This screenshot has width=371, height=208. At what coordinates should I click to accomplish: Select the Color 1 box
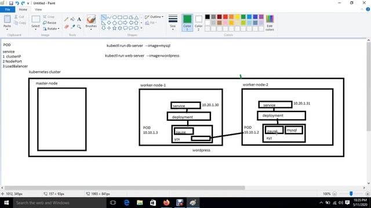[187, 23]
